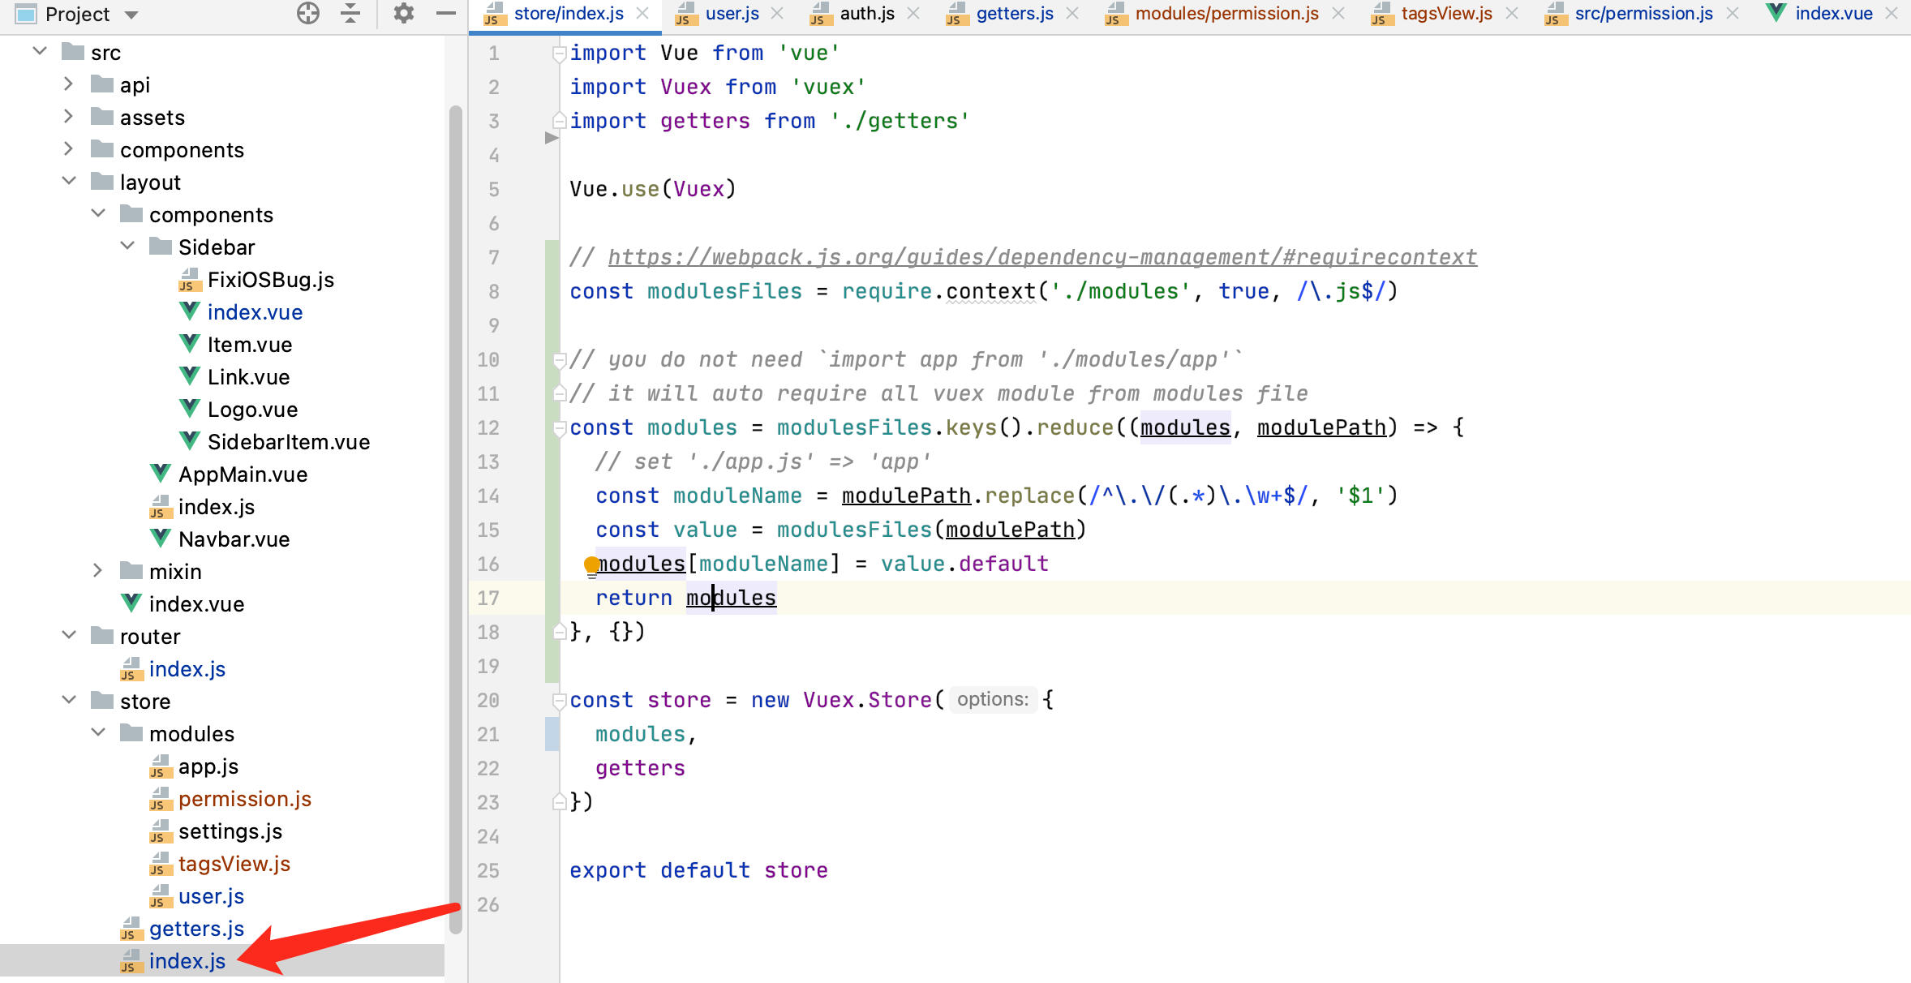Screen dimensions: 1911x983
Task: Click line number 17 in gutter
Action: [x=488, y=598]
